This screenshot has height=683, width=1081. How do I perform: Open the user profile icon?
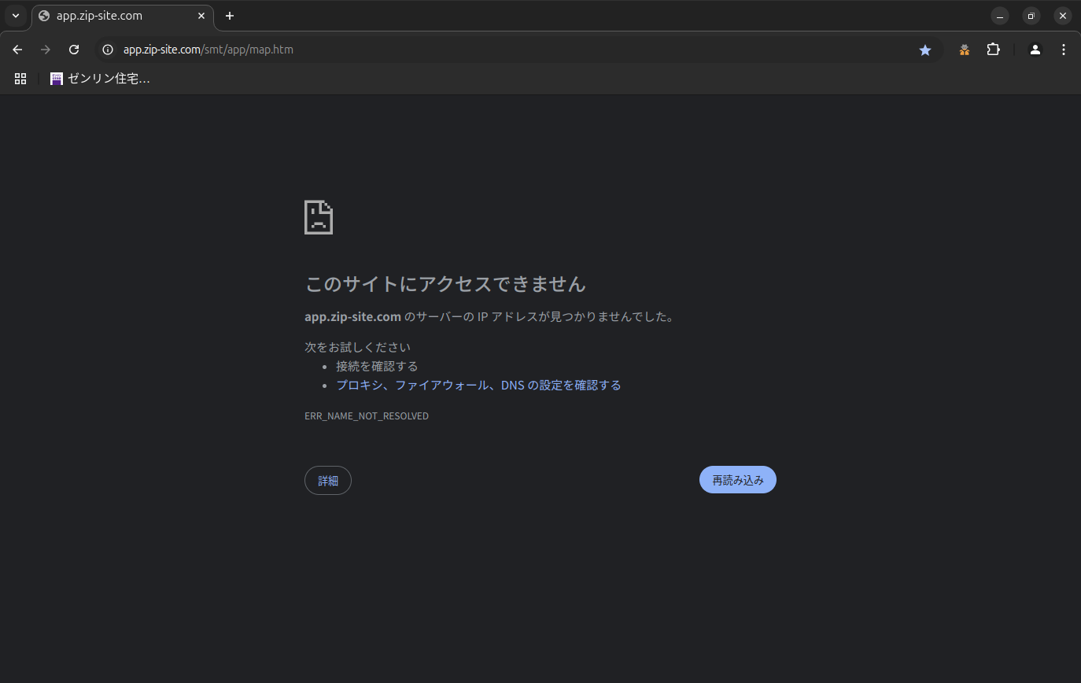click(1035, 50)
